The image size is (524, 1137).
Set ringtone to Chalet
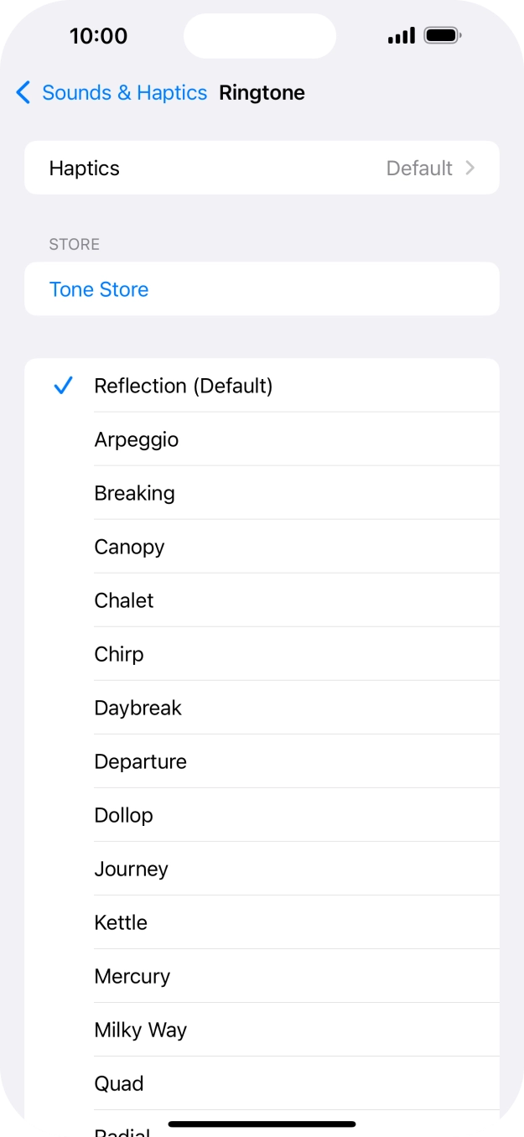click(x=124, y=600)
